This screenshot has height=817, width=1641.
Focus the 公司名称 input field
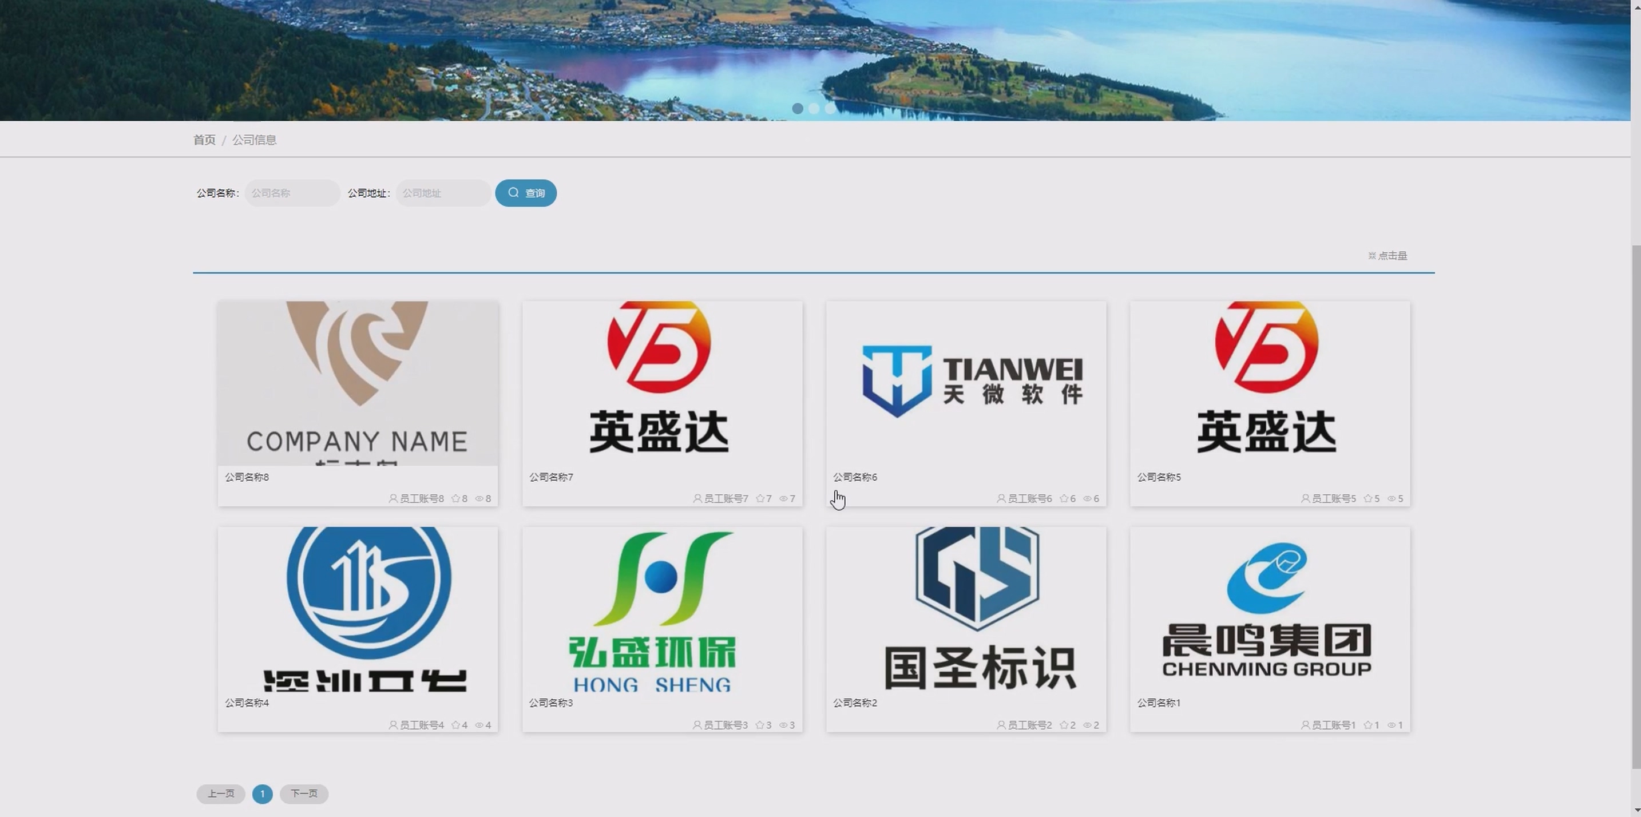292,193
